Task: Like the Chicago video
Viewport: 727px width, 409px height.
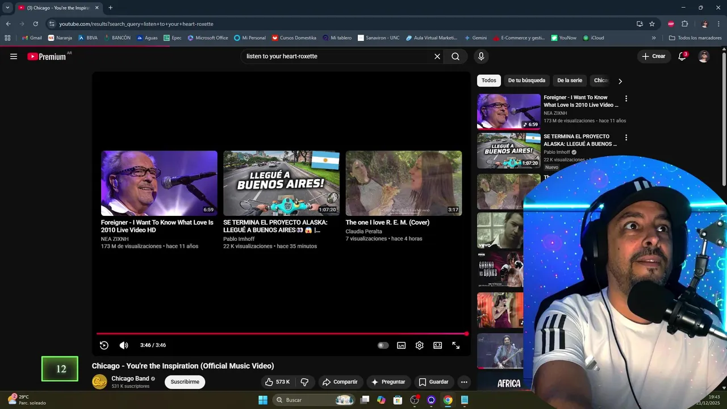Action: click(x=277, y=382)
